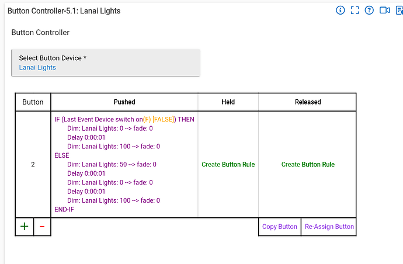This screenshot has height=264, width=403.
Task: Open the Pushed rule IF condition line
Action: [124, 119]
